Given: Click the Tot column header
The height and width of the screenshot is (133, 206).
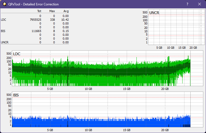Looking at the screenshot, I should click(39, 11).
